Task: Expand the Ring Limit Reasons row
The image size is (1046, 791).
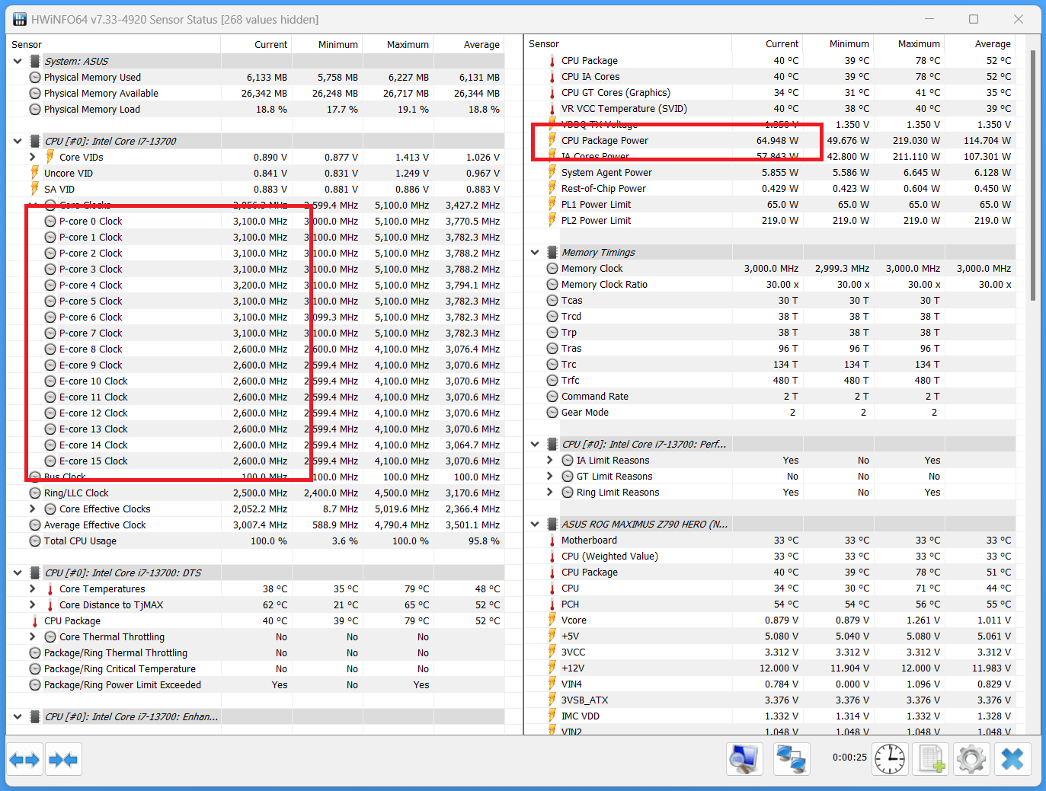Action: (550, 492)
